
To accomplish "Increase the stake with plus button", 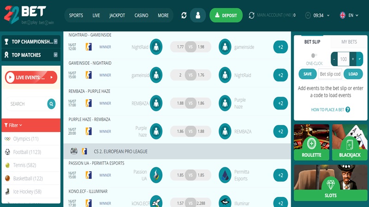I will (353, 59).
